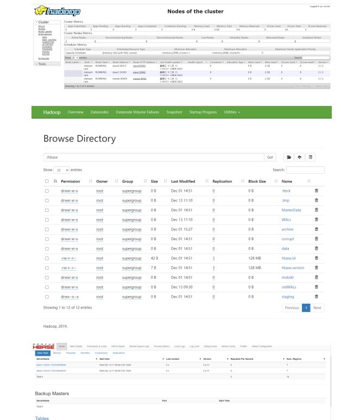Open the MasterData directory link

click(x=291, y=210)
